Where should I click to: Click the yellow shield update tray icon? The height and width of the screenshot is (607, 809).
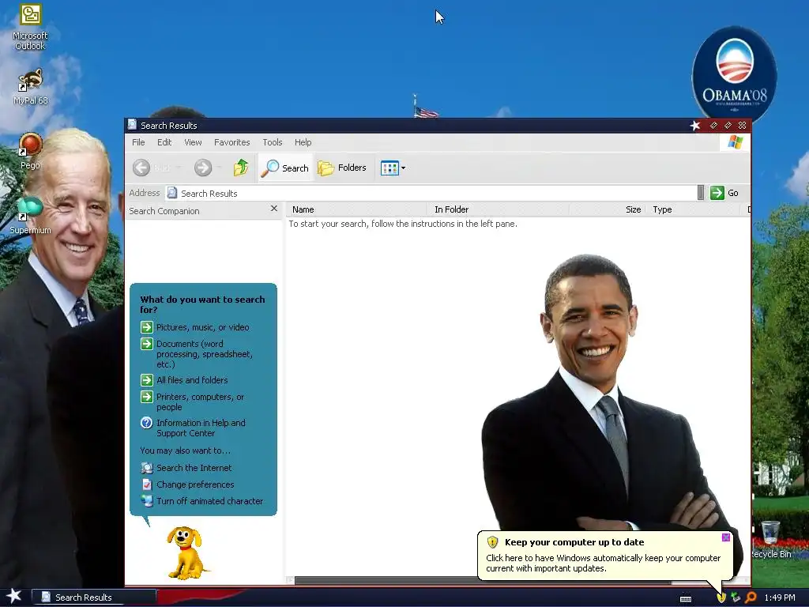tap(721, 598)
